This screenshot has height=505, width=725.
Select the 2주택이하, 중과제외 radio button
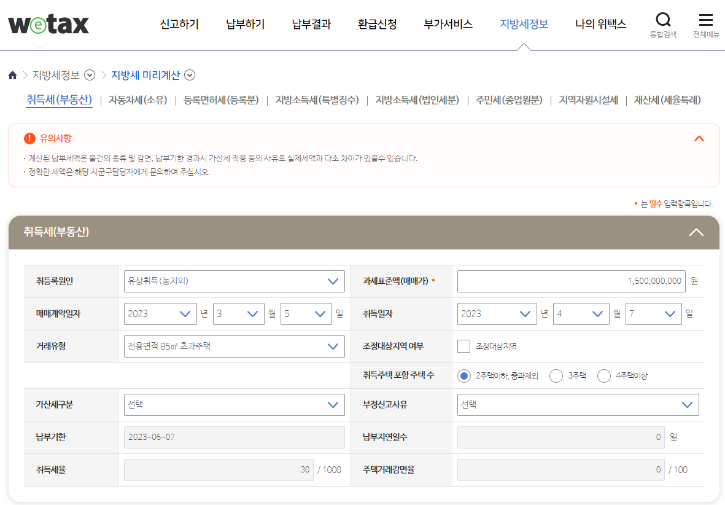pyautogui.click(x=463, y=376)
